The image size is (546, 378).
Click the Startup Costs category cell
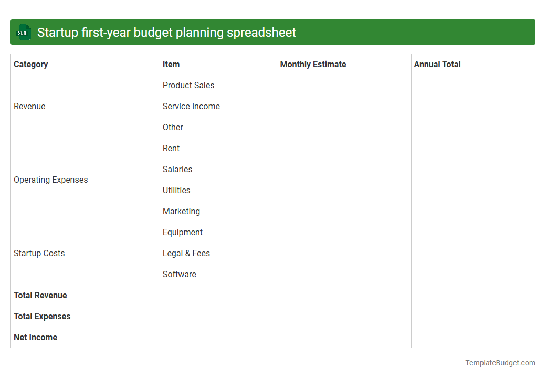(x=39, y=253)
